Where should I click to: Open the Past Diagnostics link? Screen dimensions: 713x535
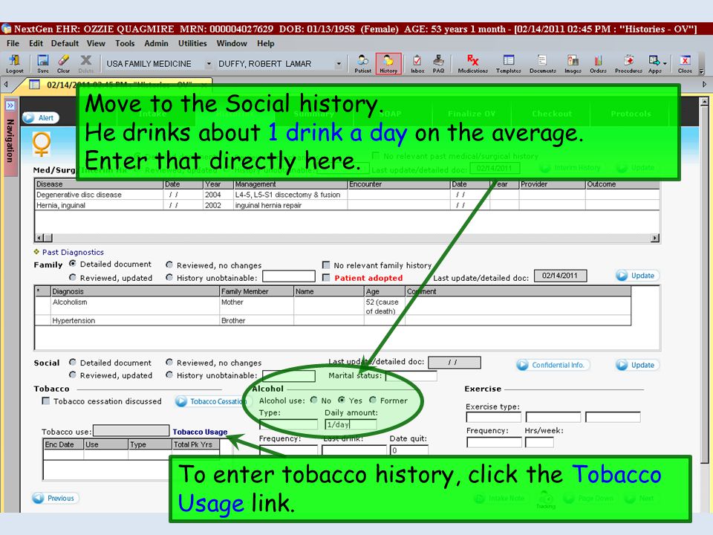click(73, 252)
